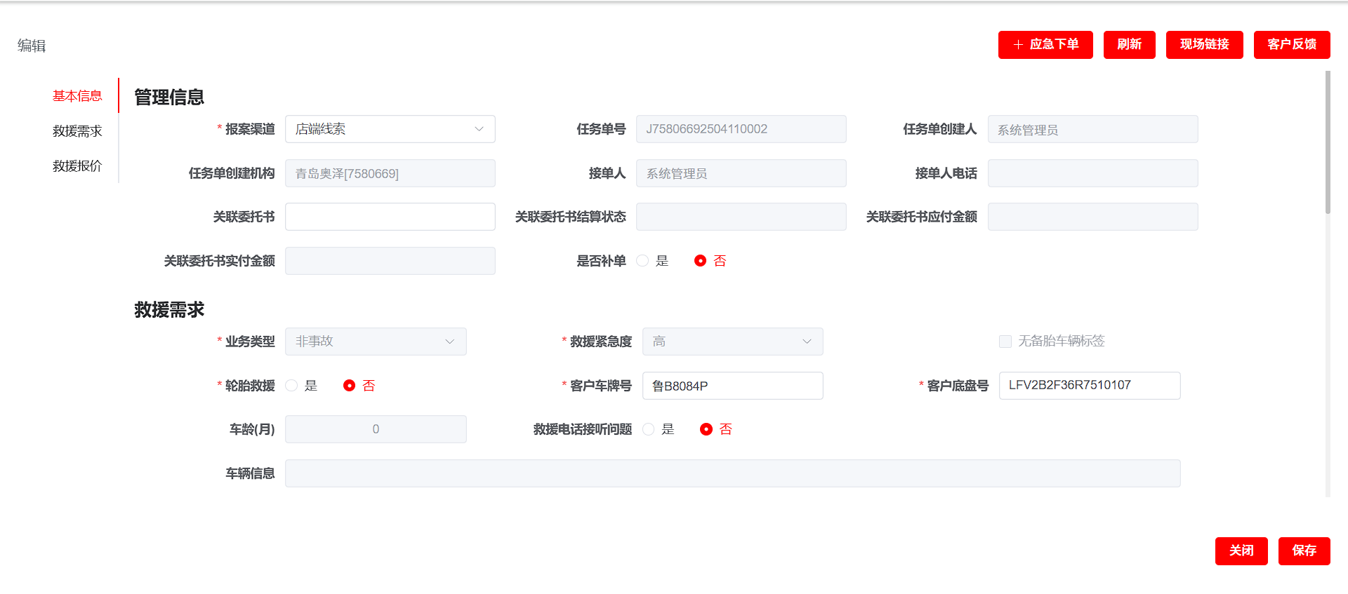This screenshot has height=594, width=1348.
Task: Click the 刷新 refresh button
Action: (x=1129, y=45)
